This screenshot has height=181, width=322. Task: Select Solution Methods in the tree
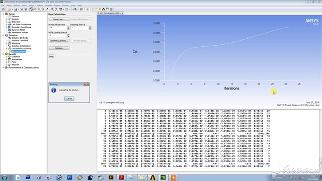20,38
